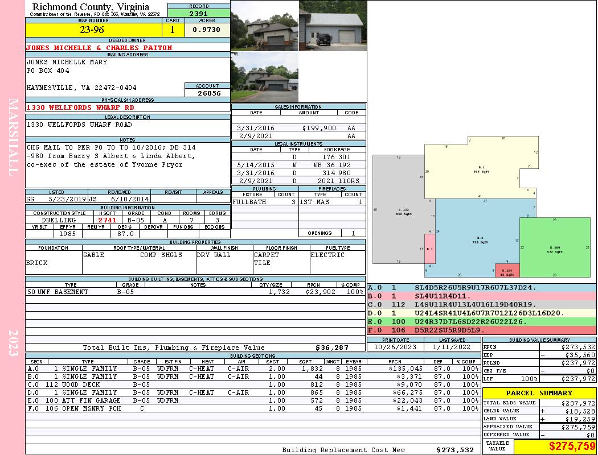Click the yellow D.1 865 SqFt sketch area
This screenshot has height=455, width=598.
coord(481,168)
